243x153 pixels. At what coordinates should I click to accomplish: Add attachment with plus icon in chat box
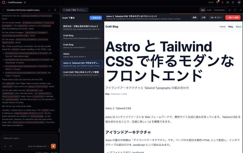(5, 146)
